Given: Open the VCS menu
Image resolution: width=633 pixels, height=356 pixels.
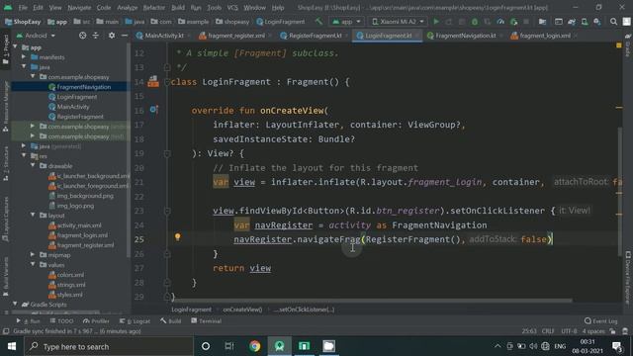Looking at the screenshot, I should 232,8.
